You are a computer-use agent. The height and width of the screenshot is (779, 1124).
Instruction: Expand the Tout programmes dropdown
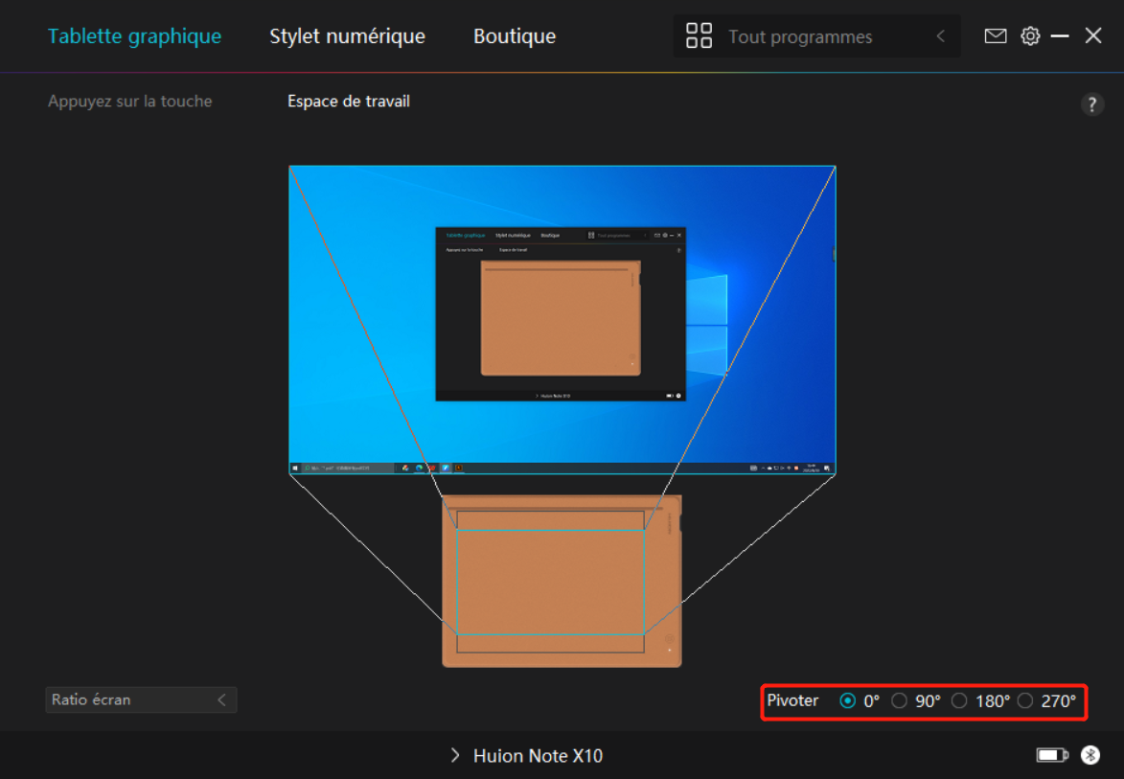coord(939,36)
